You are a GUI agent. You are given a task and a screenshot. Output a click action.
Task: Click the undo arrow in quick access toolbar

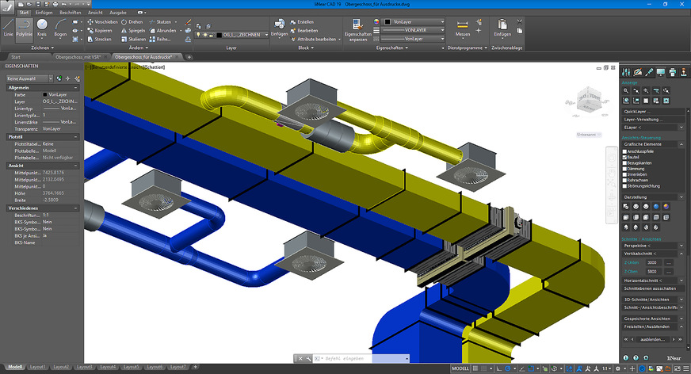63,4
